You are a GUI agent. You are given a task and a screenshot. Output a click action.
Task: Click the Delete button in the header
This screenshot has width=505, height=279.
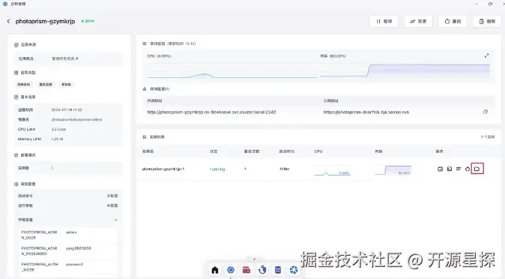(x=487, y=21)
